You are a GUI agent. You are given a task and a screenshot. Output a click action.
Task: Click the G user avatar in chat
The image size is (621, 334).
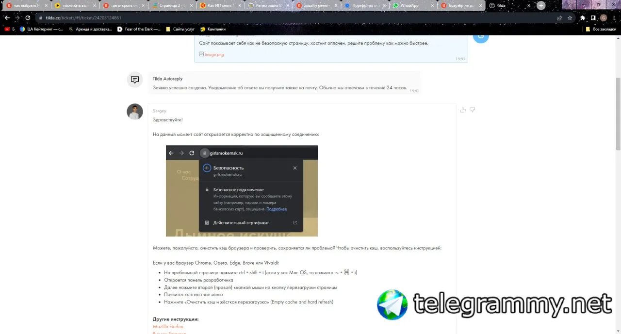[x=481, y=37]
